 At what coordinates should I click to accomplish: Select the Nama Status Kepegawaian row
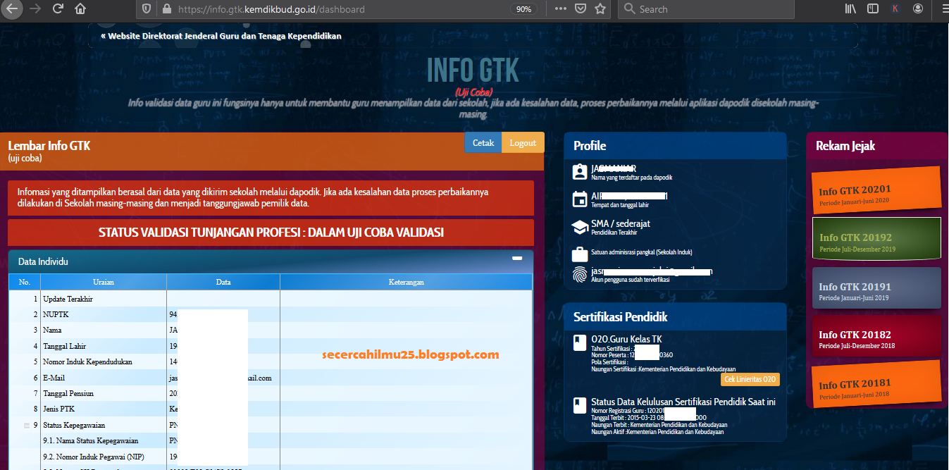(x=271, y=441)
